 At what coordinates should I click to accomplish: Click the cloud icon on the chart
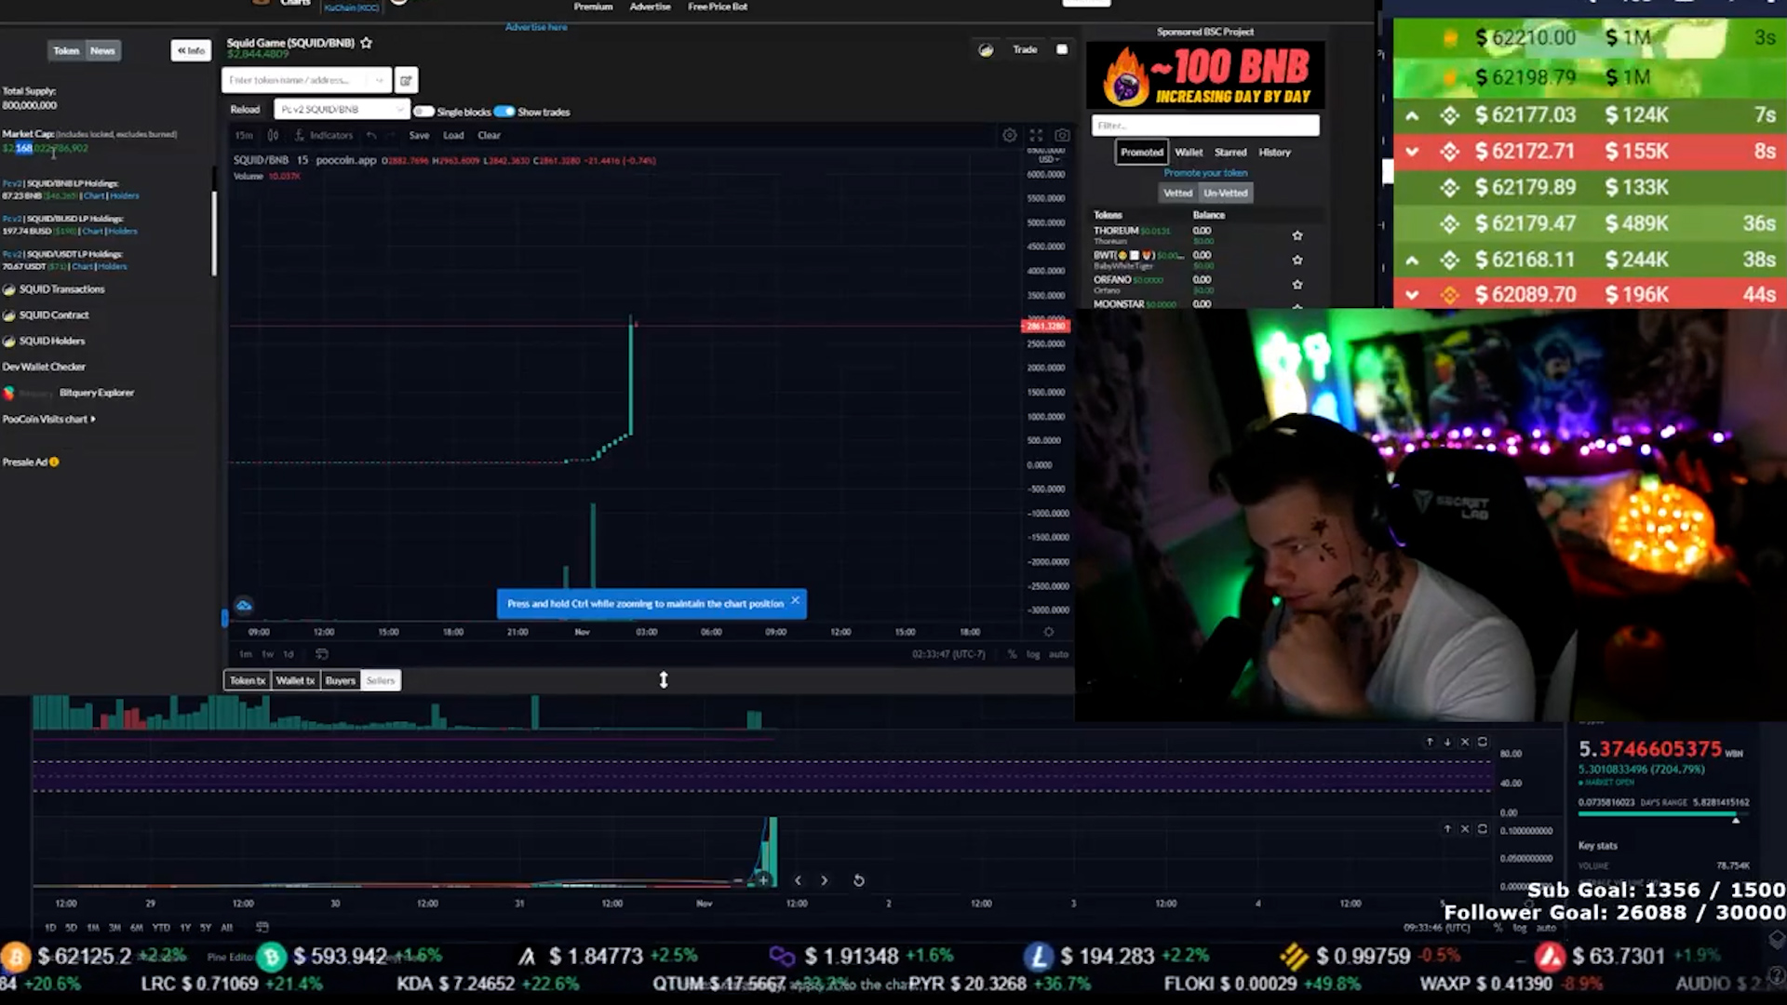244,606
